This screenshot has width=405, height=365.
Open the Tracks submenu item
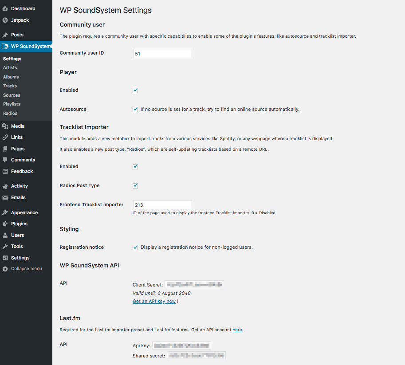tap(10, 86)
